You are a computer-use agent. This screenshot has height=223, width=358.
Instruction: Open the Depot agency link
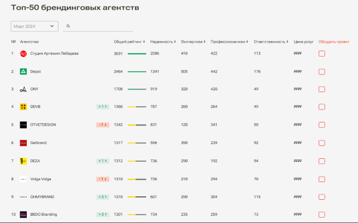coord(35,71)
